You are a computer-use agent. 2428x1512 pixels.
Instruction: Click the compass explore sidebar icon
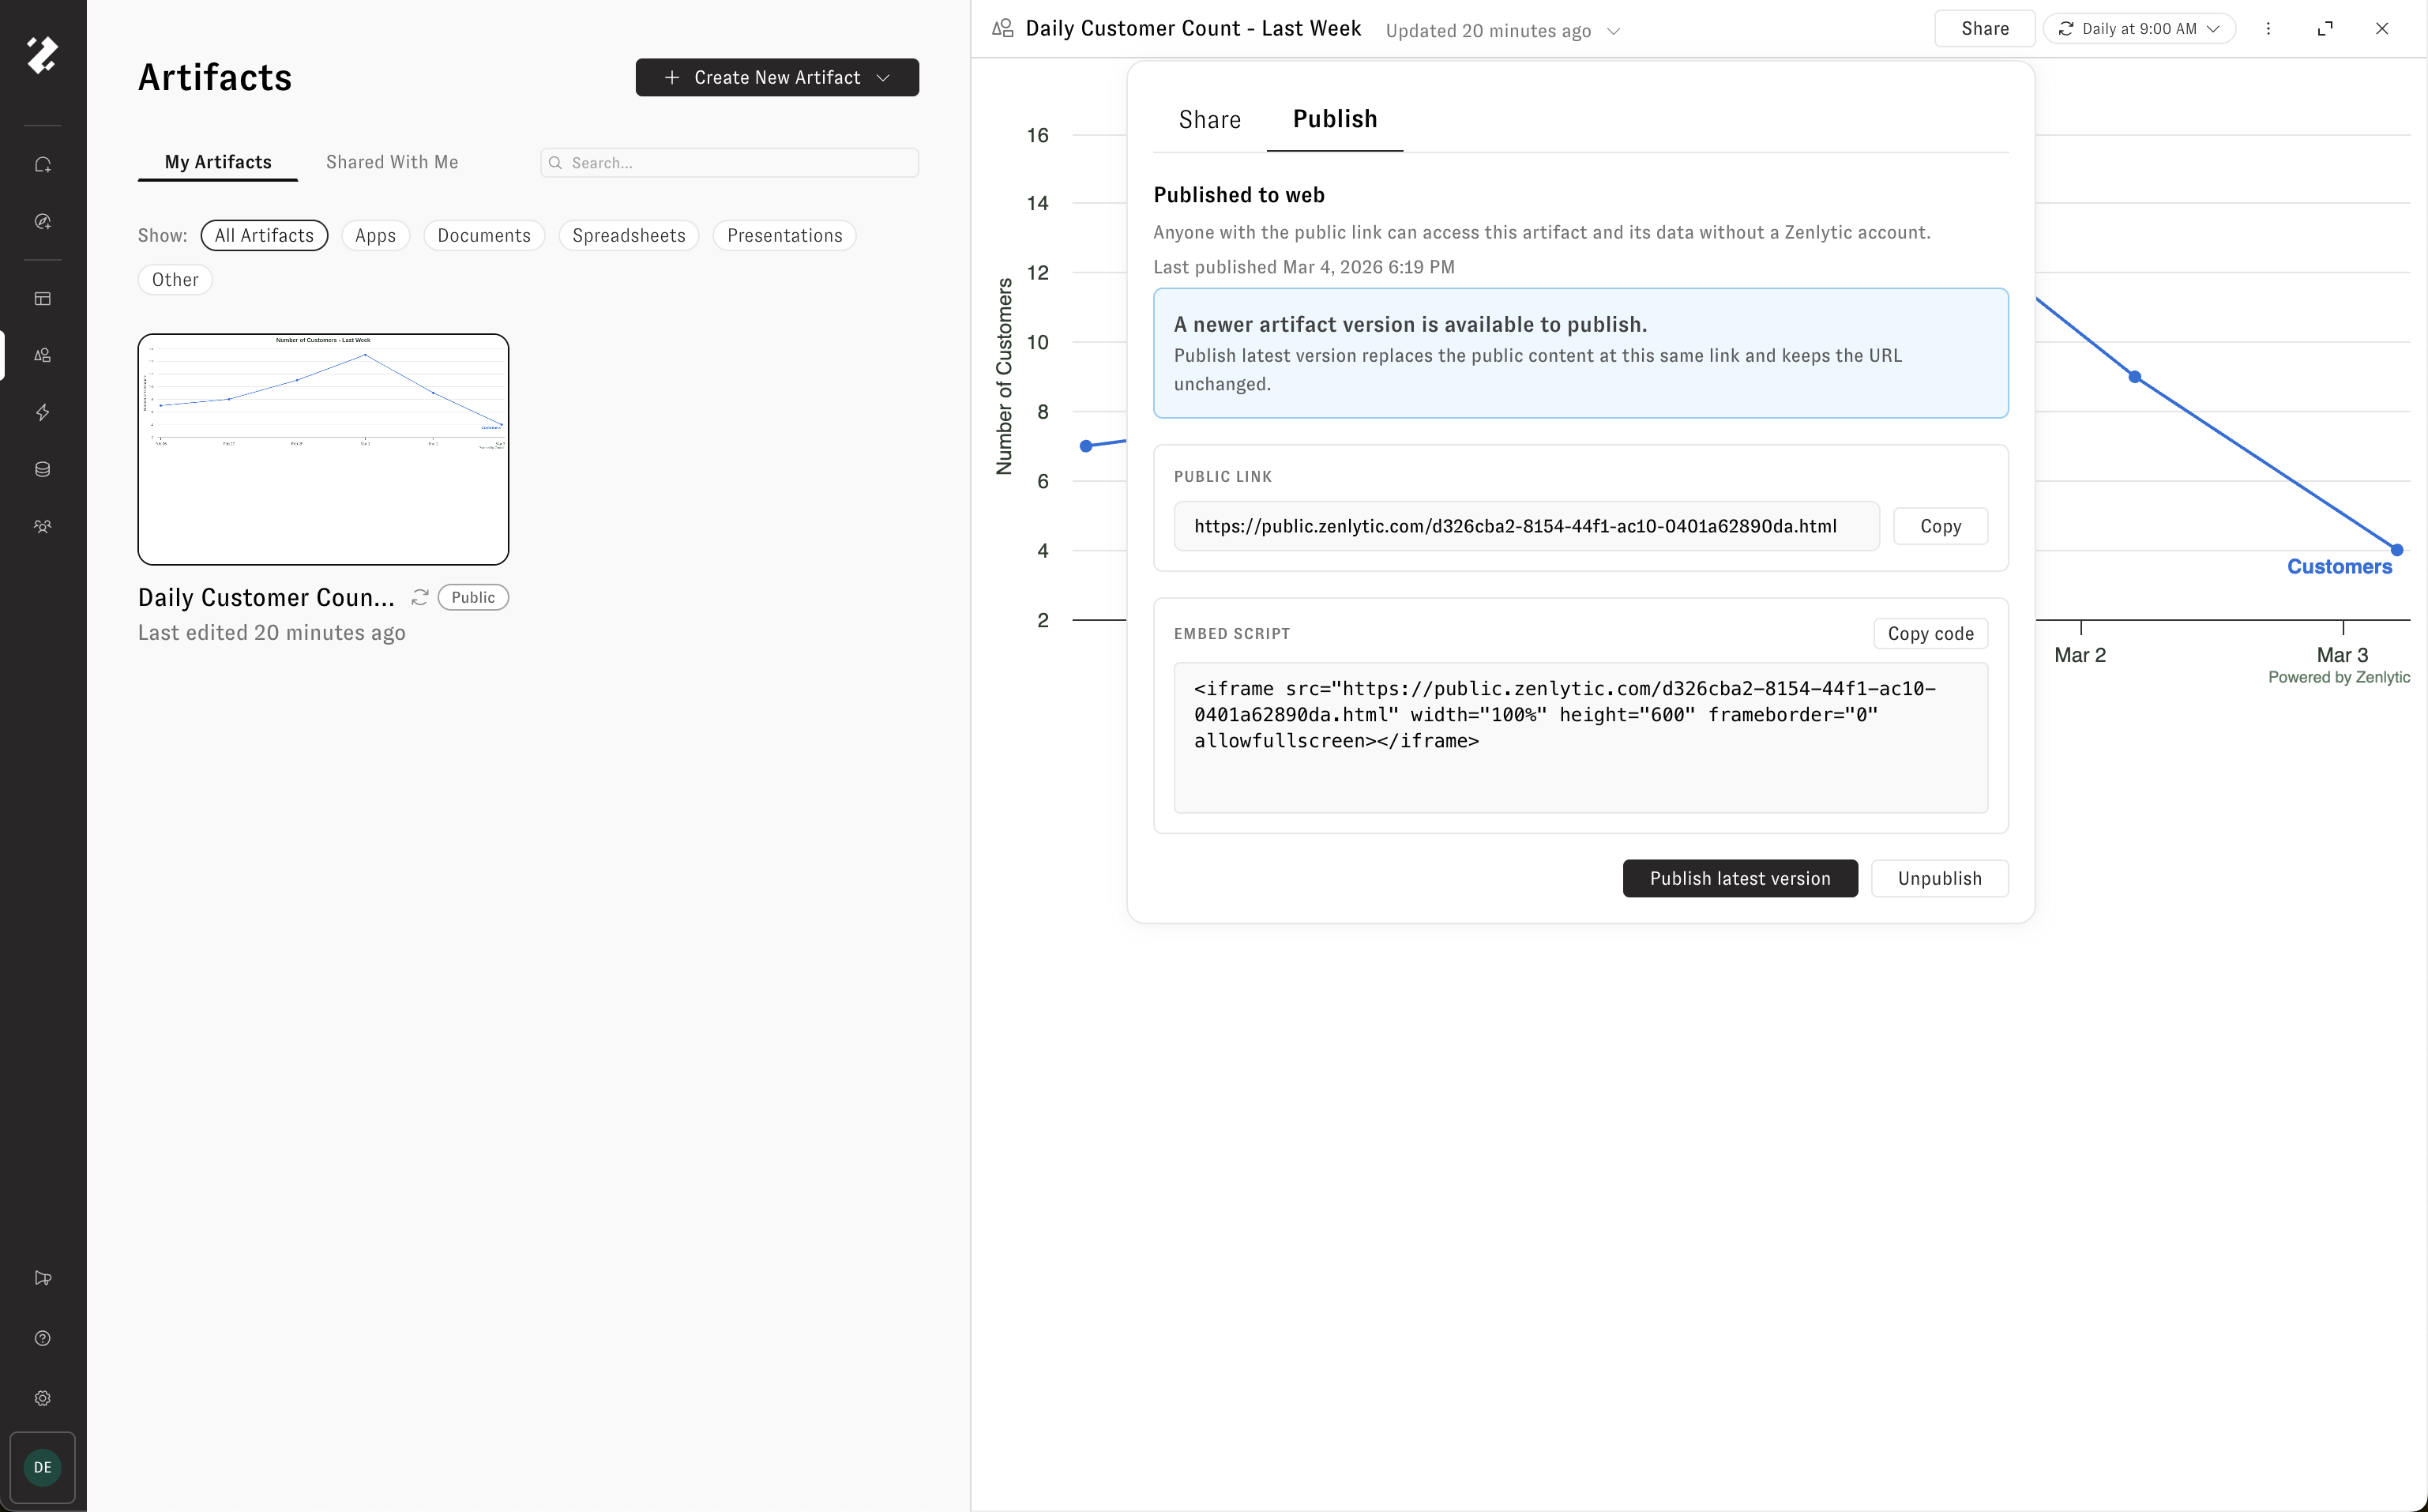pos(42,222)
